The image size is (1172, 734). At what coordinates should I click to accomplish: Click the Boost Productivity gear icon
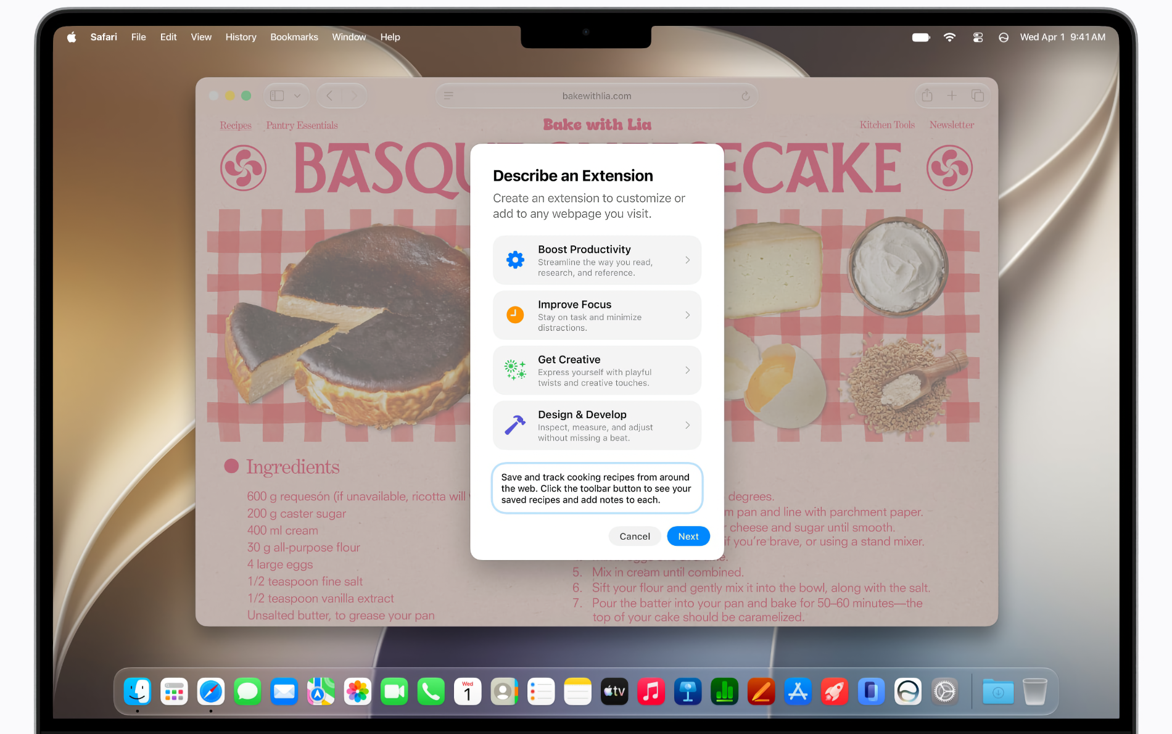click(x=515, y=260)
